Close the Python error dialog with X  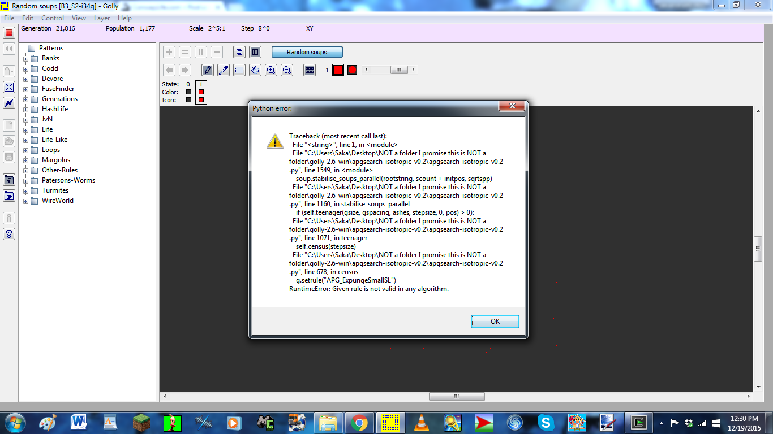tap(512, 106)
